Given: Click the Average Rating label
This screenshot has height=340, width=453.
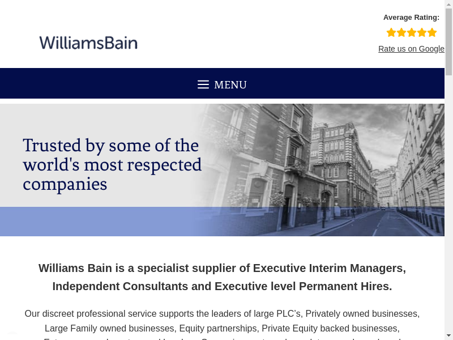Looking at the screenshot, I should click(411, 18).
